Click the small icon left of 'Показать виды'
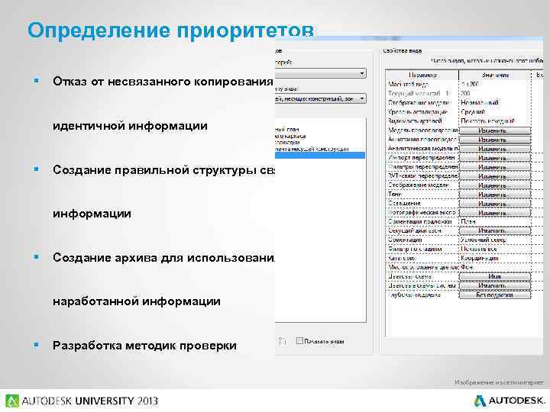 282,341
